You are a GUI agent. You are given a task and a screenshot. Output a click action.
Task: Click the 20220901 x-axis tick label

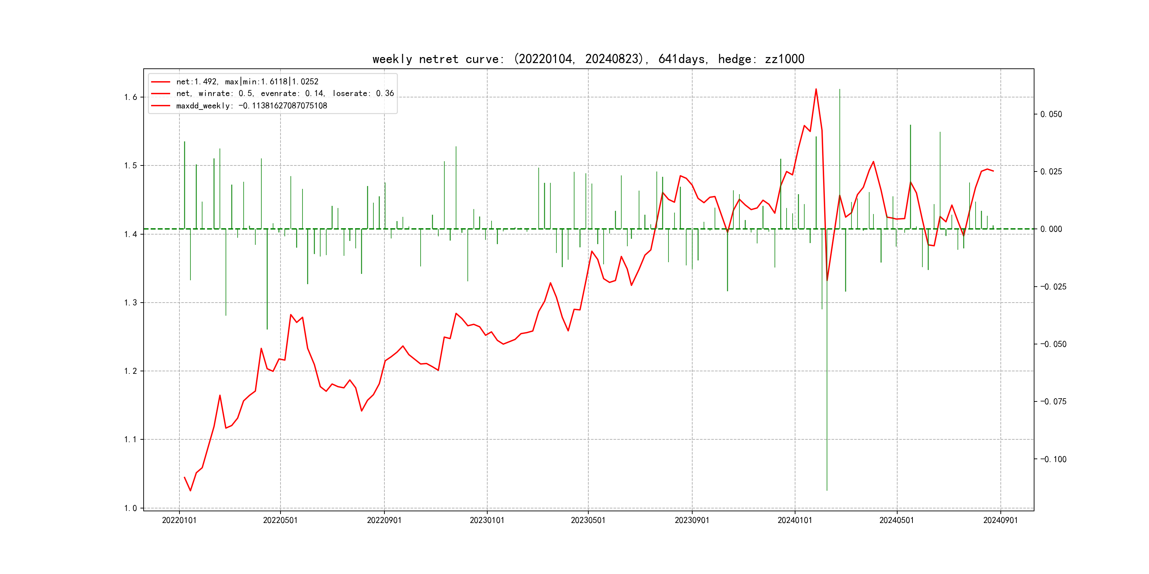pos(384,520)
